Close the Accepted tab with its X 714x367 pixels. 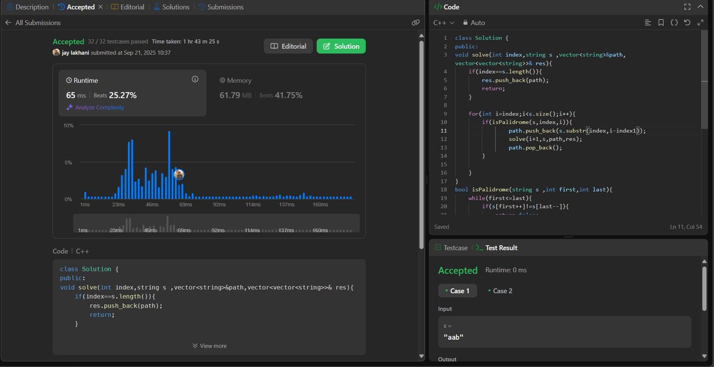100,7
